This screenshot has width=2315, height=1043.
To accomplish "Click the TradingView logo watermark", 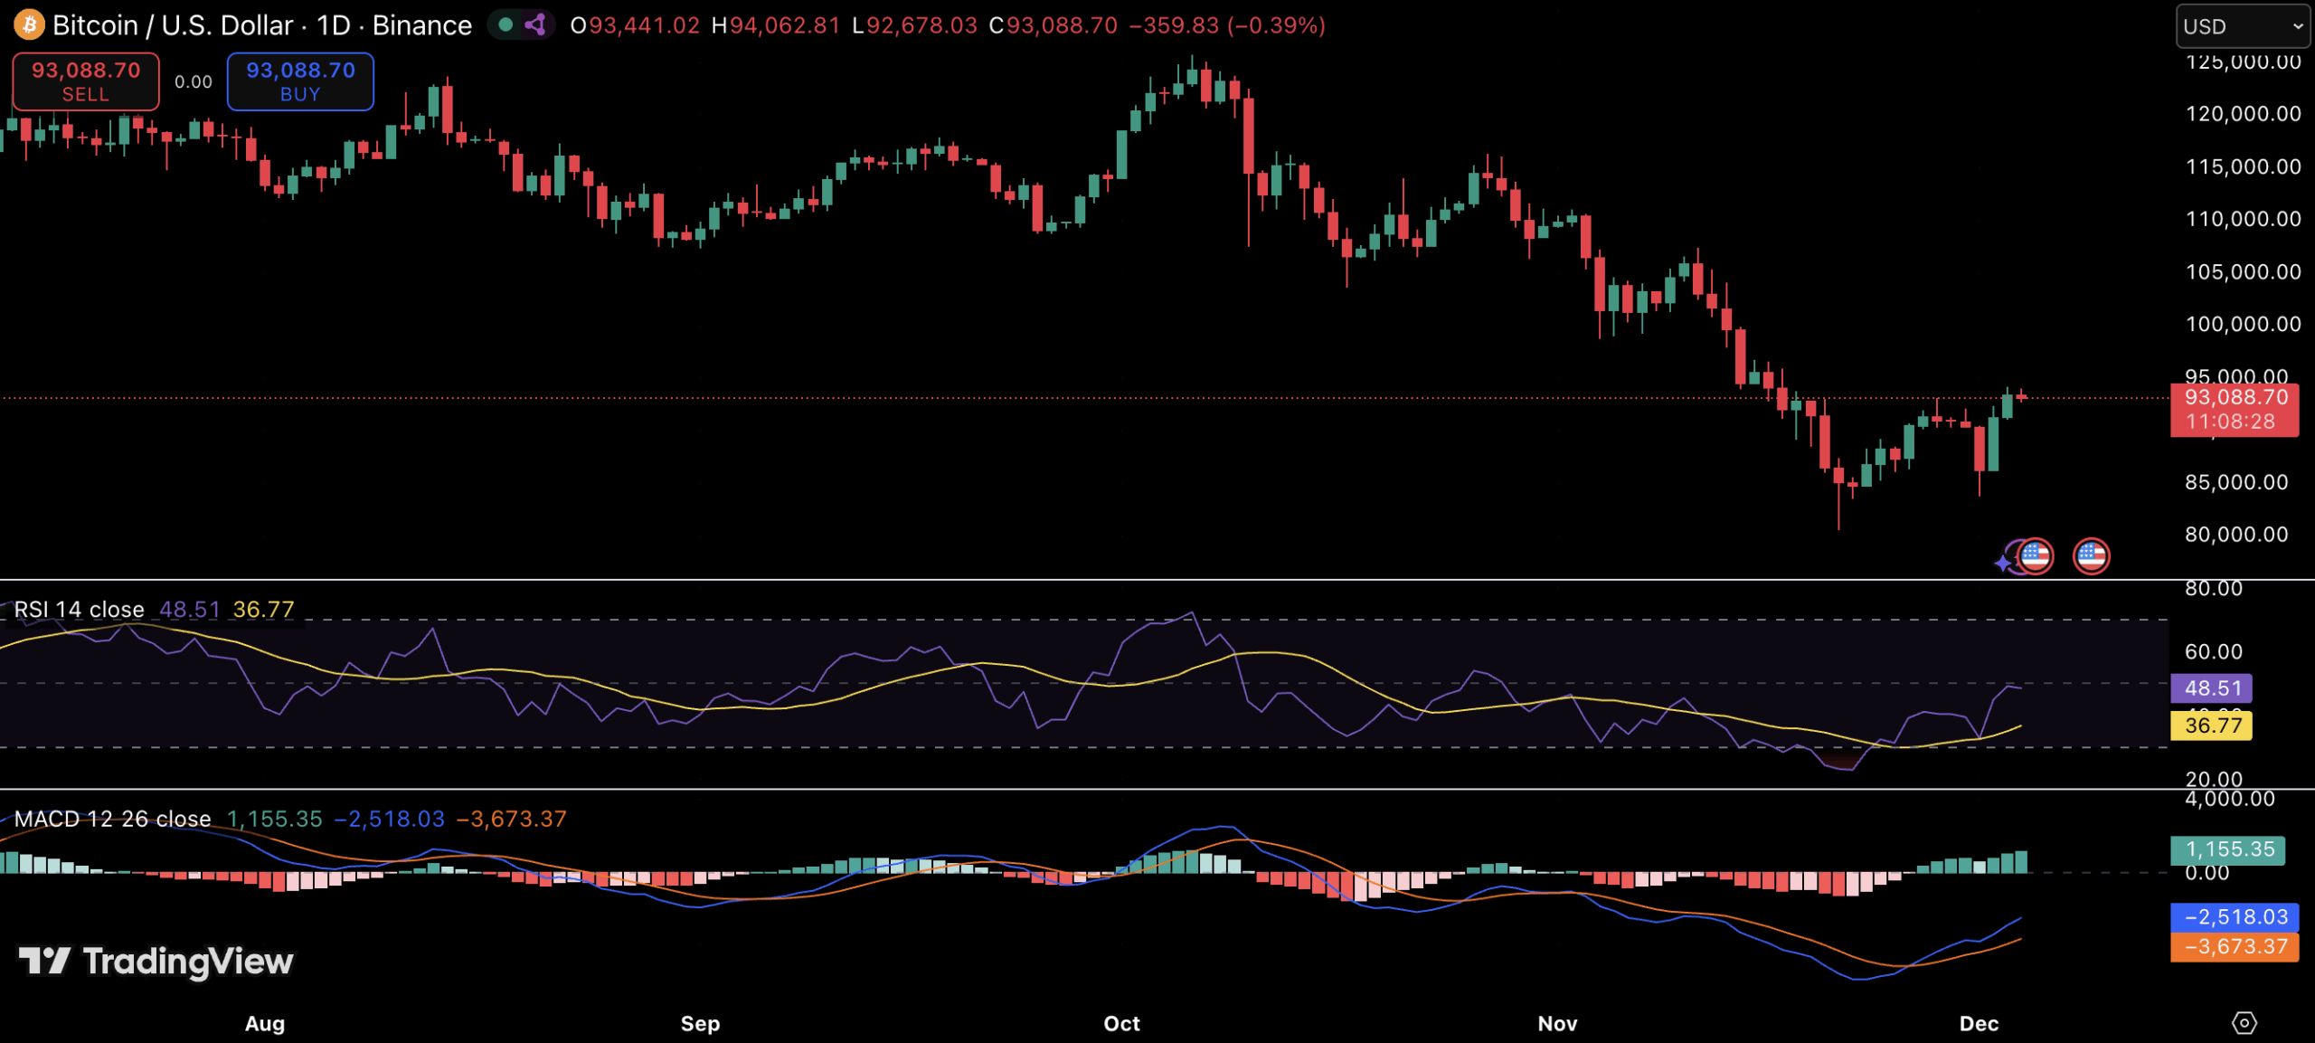I will click(156, 961).
